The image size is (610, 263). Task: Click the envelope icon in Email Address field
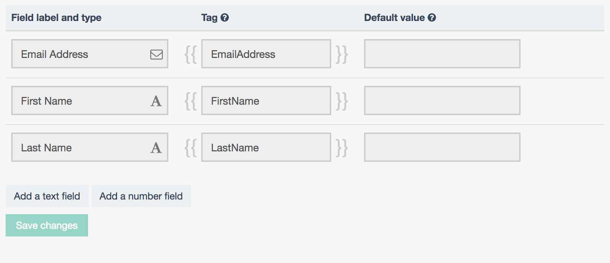[x=156, y=54]
